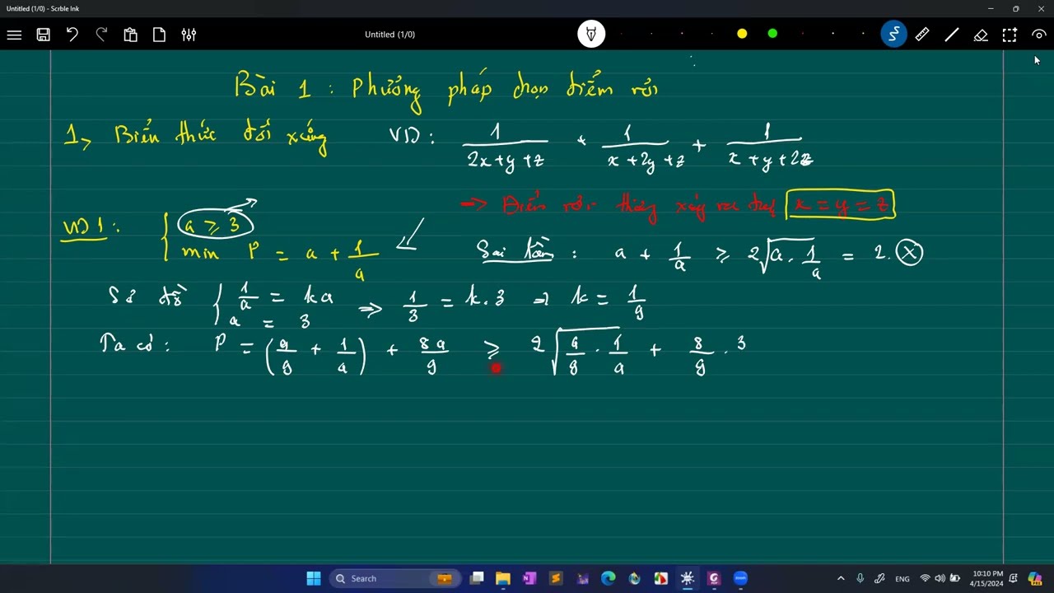Viewport: 1054px width, 593px height.
Task: Open Microsoft Edge from taskbar
Action: pos(609,578)
